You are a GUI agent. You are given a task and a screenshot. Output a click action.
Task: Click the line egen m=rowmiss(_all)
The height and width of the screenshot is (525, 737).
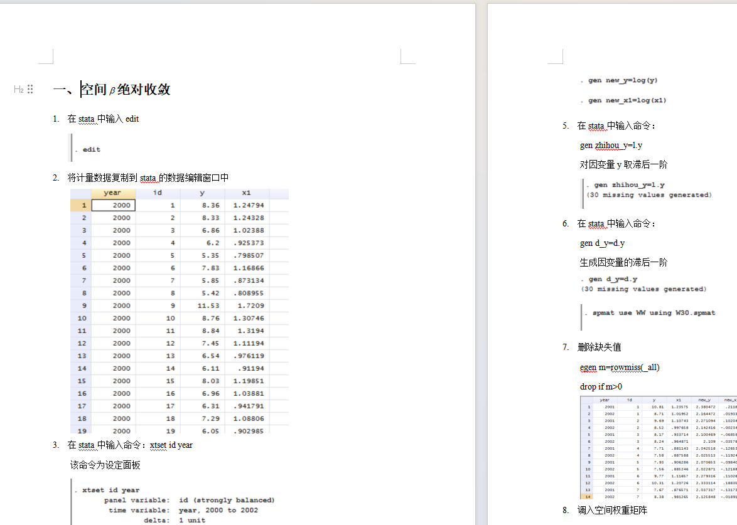click(x=620, y=368)
